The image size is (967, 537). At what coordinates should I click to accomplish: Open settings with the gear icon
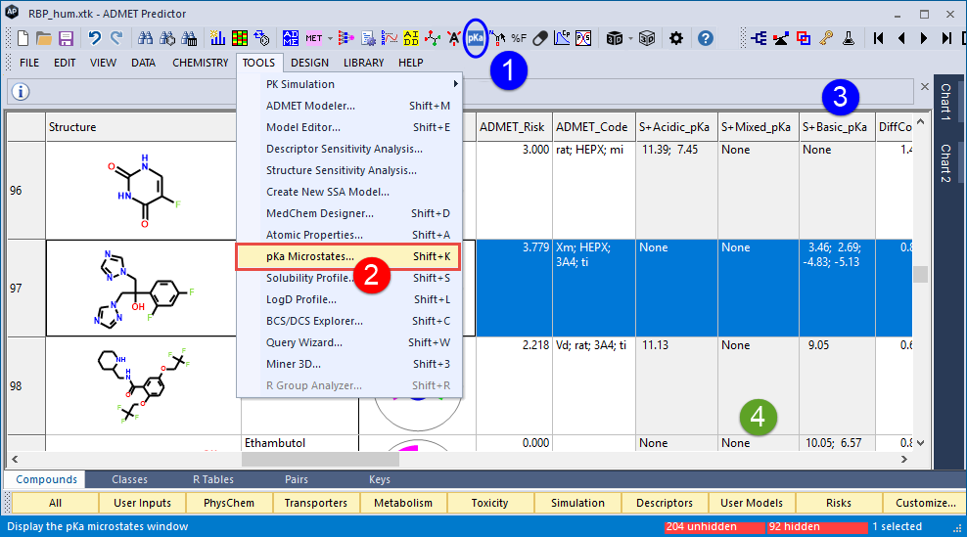click(x=676, y=38)
